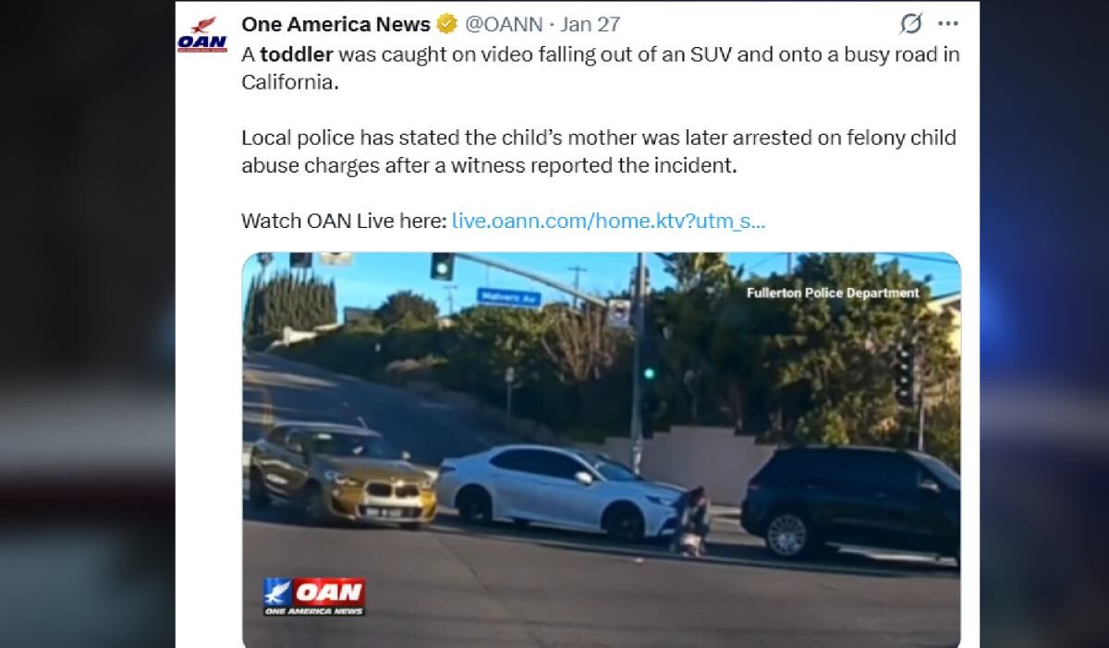
Task: Select the paragraph about felony child abuse
Action: (599, 153)
